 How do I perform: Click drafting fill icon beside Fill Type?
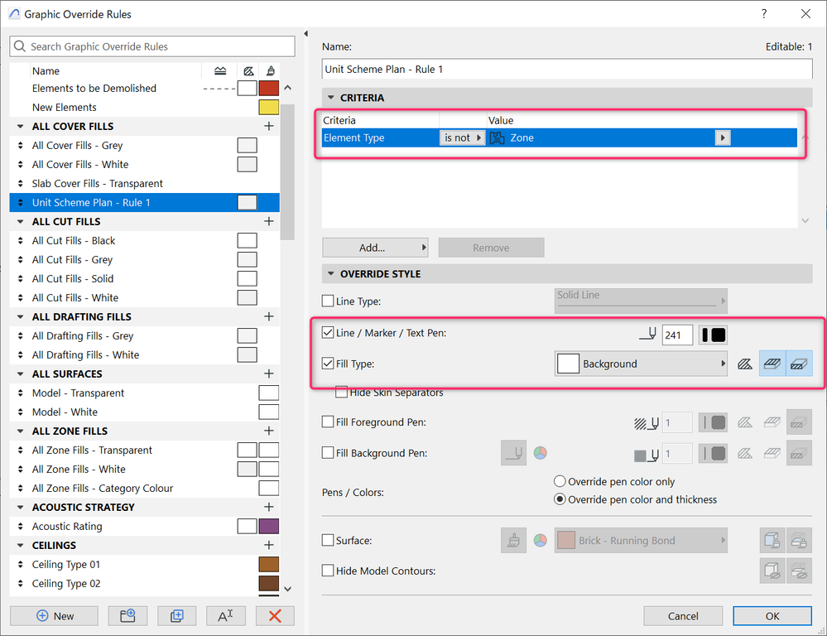click(x=745, y=364)
